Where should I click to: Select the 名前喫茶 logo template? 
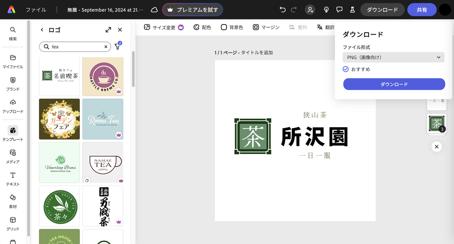point(59,76)
